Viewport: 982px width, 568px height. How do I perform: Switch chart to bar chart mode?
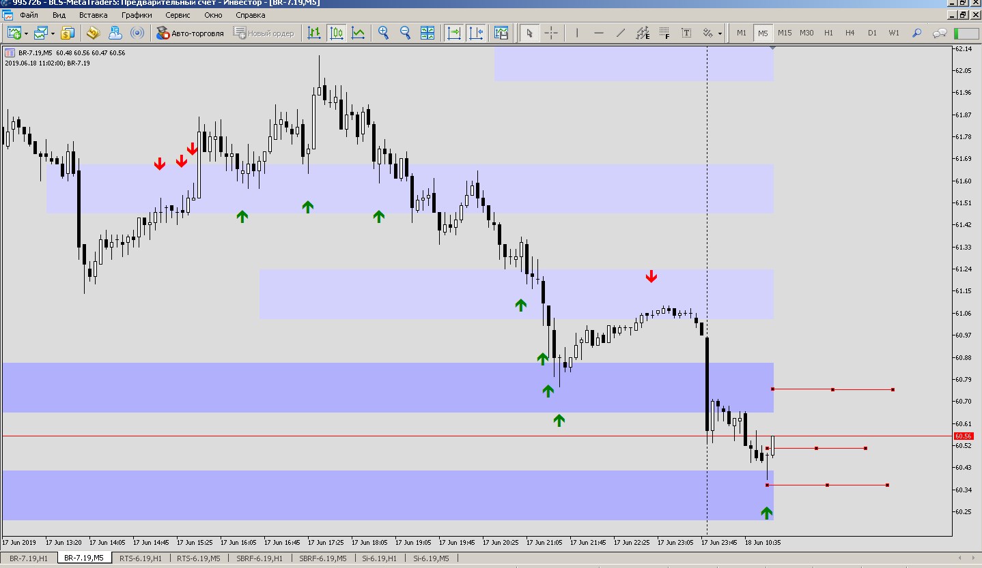pos(314,33)
